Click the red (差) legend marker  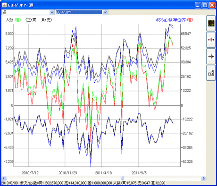coord(190,20)
